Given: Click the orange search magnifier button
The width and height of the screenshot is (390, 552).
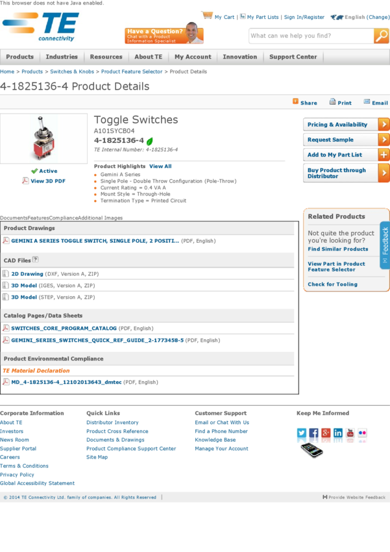Looking at the screenshot, I should pyautogui.click(x=382, y=36).
